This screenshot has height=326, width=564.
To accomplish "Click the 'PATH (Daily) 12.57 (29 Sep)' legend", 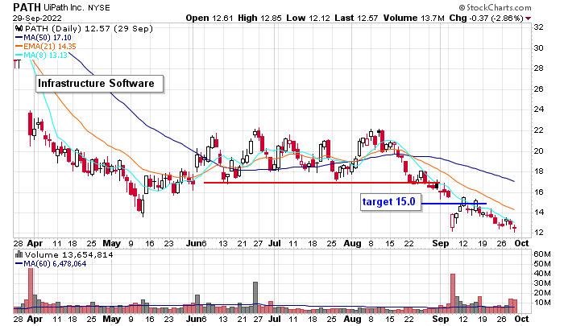I will click(x=89, y=28).
